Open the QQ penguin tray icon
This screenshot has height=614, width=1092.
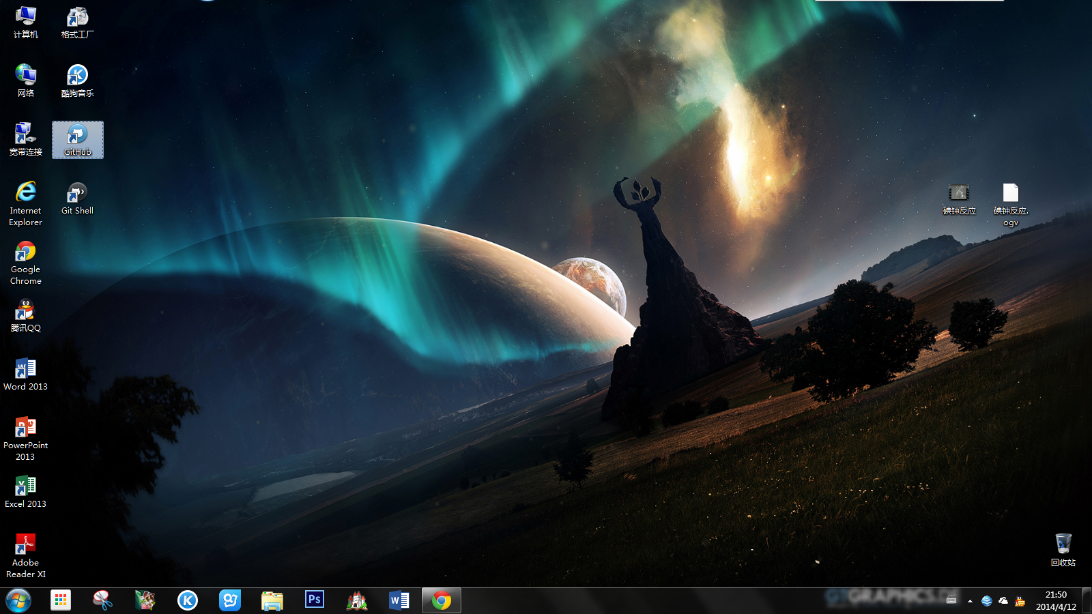pyautogui.click(x=1020, y=601)
